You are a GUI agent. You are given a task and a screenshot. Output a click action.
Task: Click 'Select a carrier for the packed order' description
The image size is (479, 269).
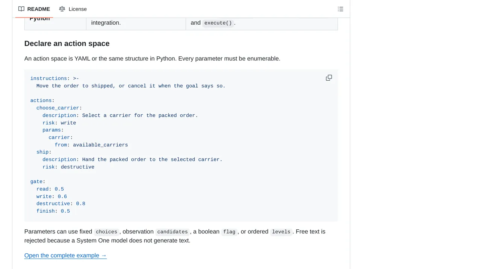click(x=120, y=115)
